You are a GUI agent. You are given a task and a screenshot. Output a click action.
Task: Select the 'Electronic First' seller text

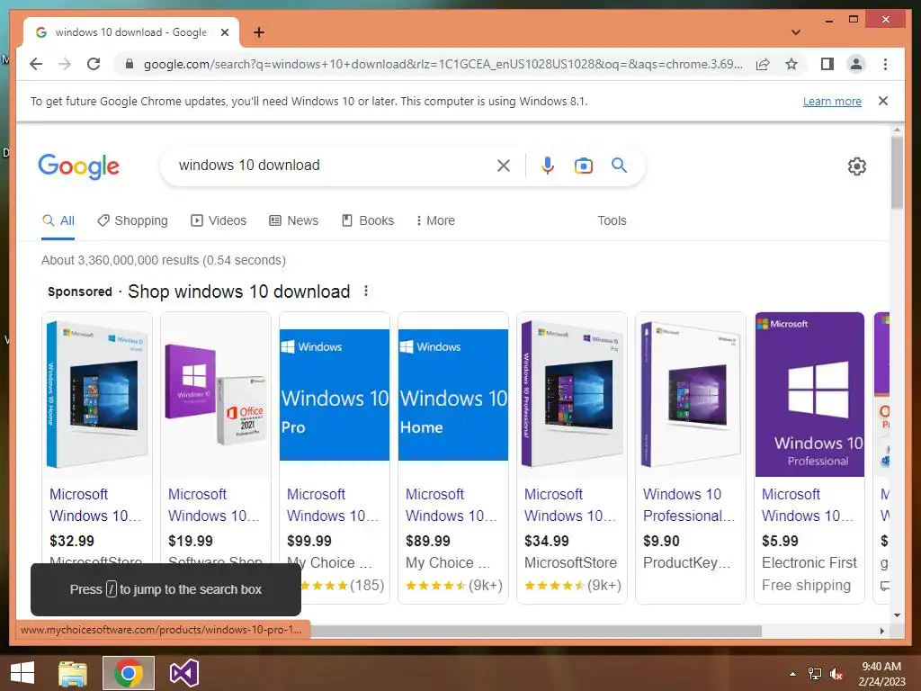(x=809, y=562)
